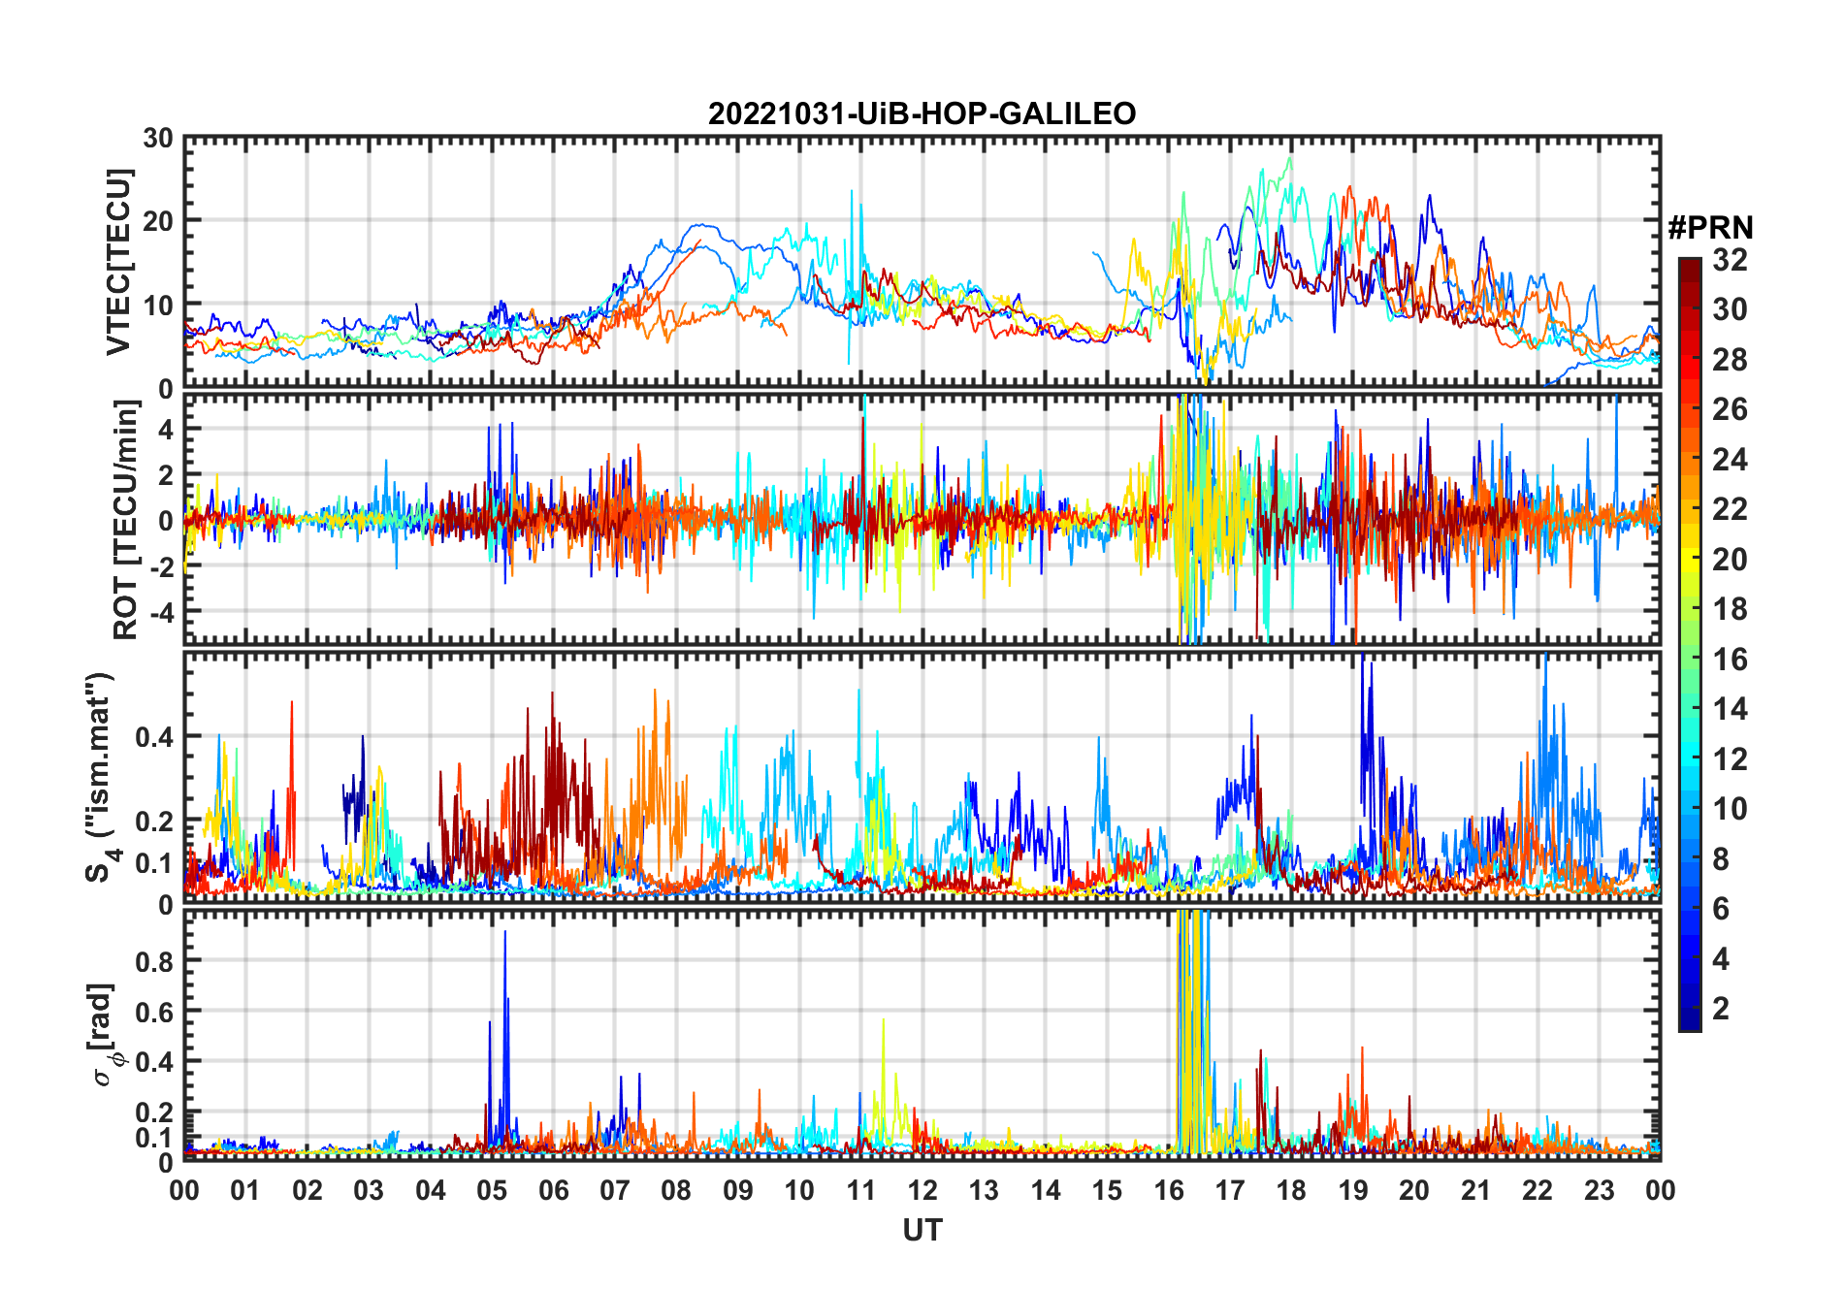Select colorbar tick label "16"
Screen dimensions: 1845x1290
click(1730, 660)
